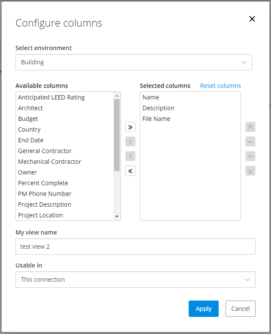271x334 pixels.
Task: Select Anticipated LEED Rating in Available columns
Action: tap(51, 97)
